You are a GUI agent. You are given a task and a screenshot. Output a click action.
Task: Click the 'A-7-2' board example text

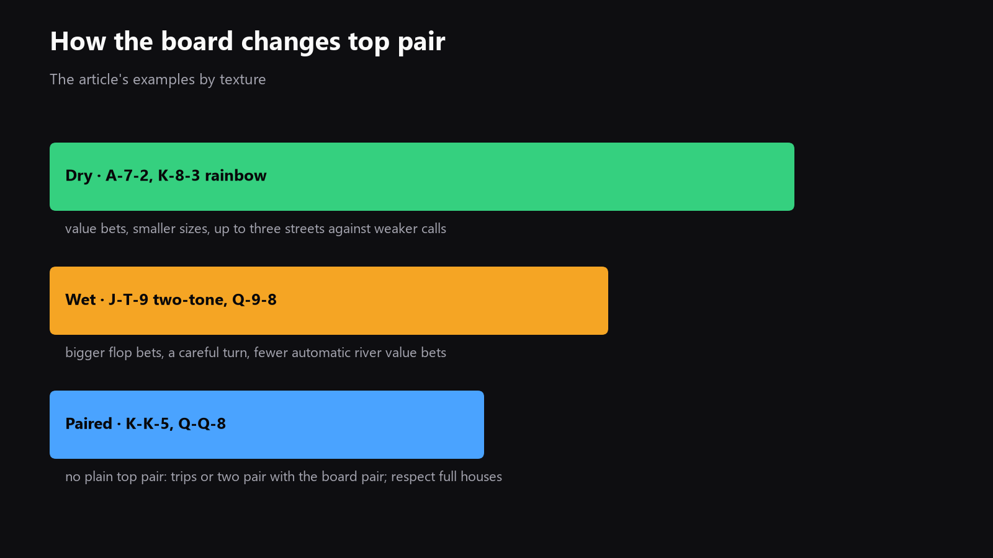(128, 176)
